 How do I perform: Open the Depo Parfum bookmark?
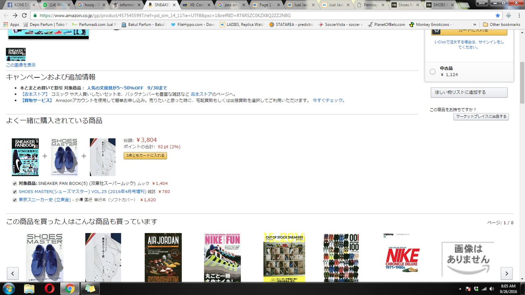pyautogui.click(x=46, y=25)
